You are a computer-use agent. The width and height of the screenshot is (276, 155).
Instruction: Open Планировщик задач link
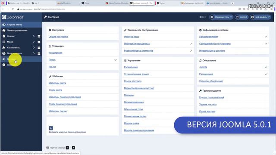135,116
